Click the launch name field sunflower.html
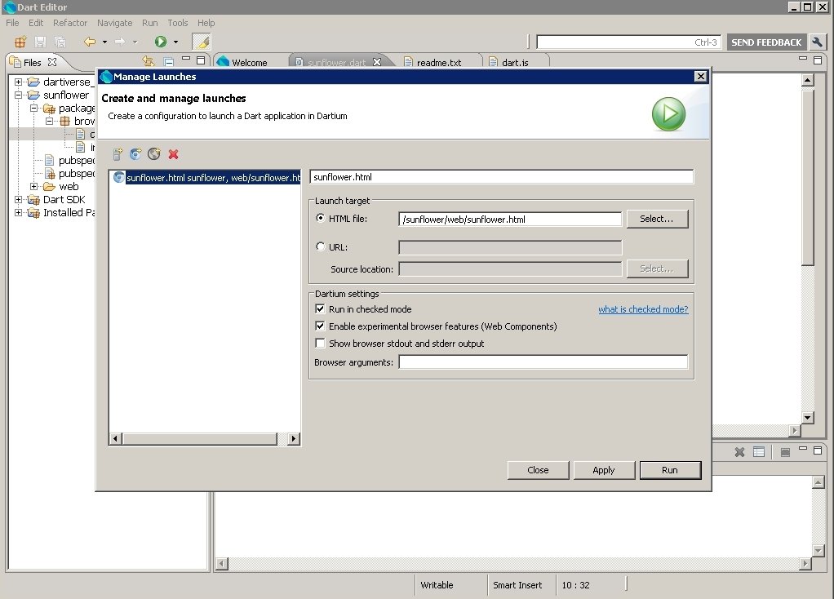 coord(502,176)
